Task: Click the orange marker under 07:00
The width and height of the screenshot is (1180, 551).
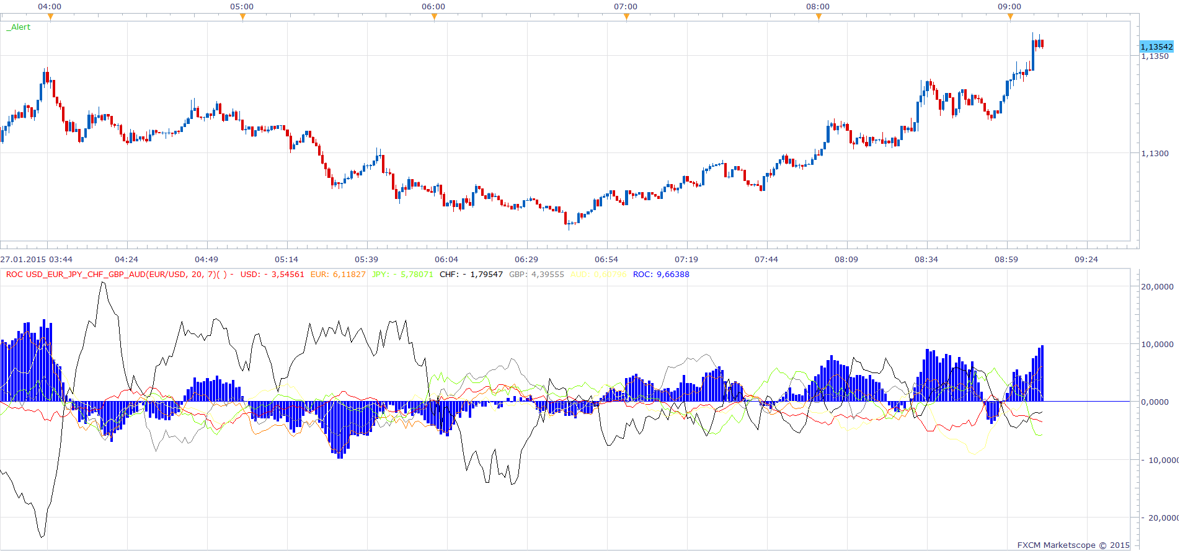Action: pyautogui.click(x=626, y=17)
